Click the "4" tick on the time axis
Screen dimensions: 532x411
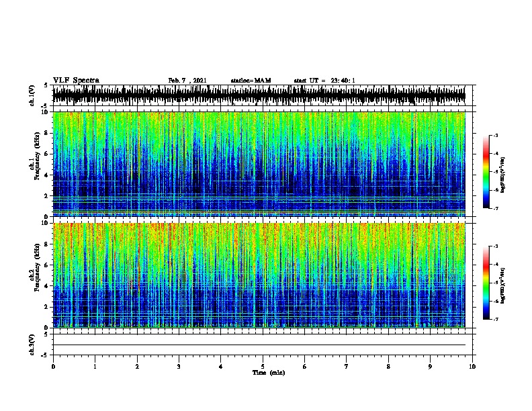pyautogui.click(x=221, y=366)
